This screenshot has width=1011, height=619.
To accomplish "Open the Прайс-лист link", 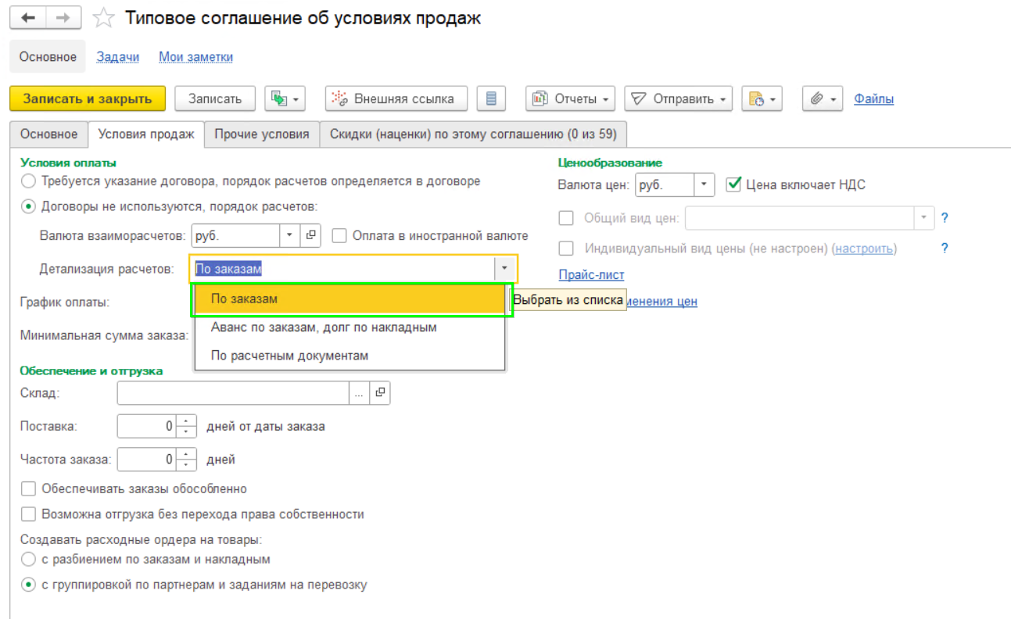I will [x=591, y=275].
